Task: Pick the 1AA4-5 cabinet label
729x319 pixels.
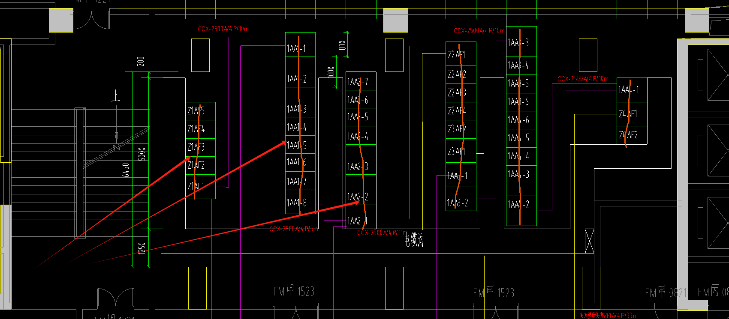Action: (518, 138)
